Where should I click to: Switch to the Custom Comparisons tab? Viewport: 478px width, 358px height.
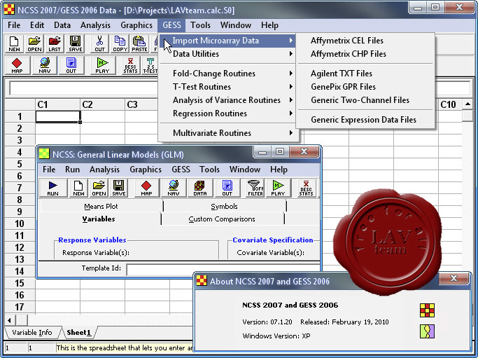222,219
